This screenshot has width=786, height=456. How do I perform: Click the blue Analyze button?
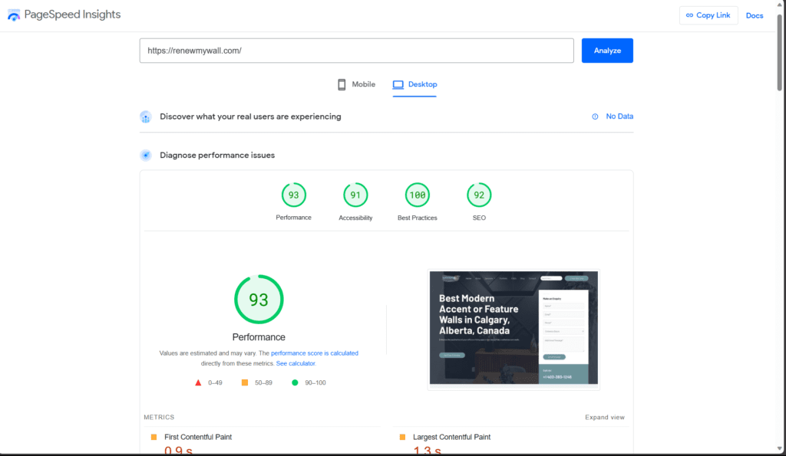point(607,51)
